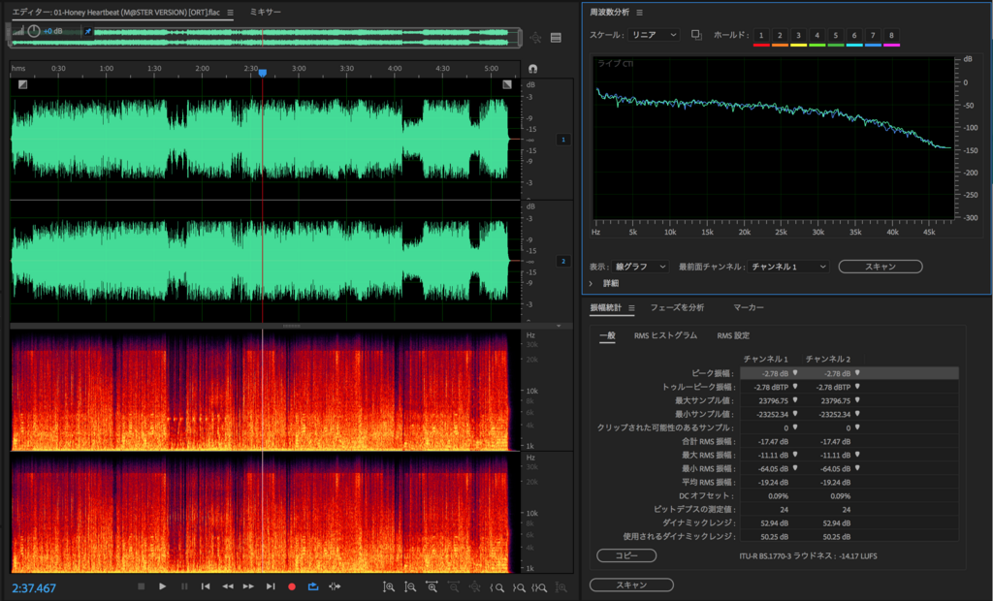
Task: Go to channel 2 minimum sample marker
Action: coord(857,414)
